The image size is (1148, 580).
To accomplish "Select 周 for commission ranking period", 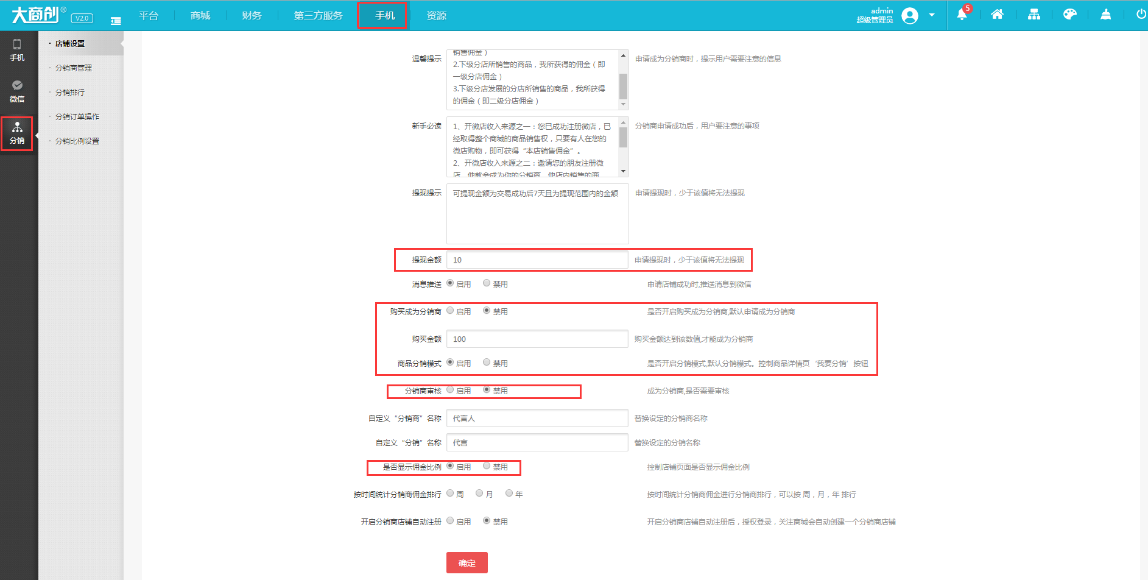I will point(450,493).
